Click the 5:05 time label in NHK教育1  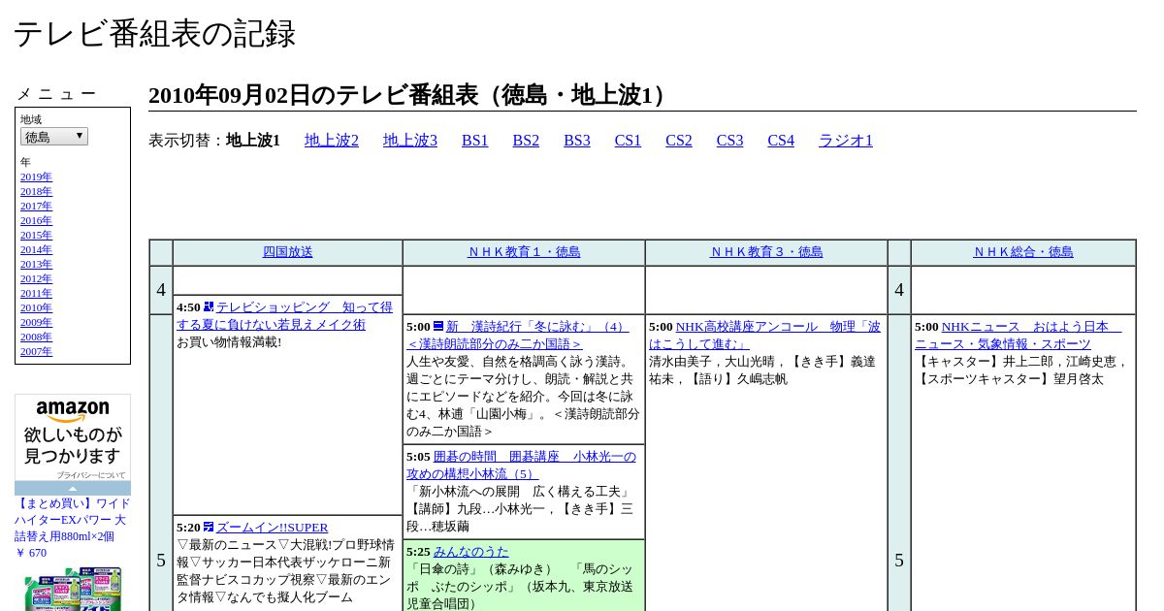click(x=418, y=457)
